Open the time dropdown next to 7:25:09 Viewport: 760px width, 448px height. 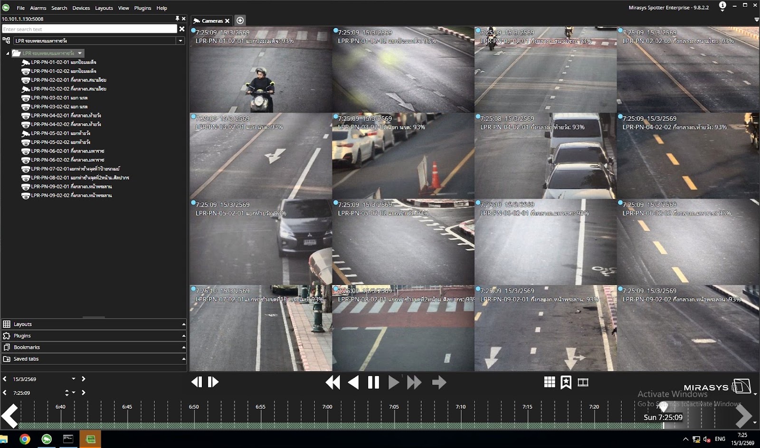[x=74, y=393]
